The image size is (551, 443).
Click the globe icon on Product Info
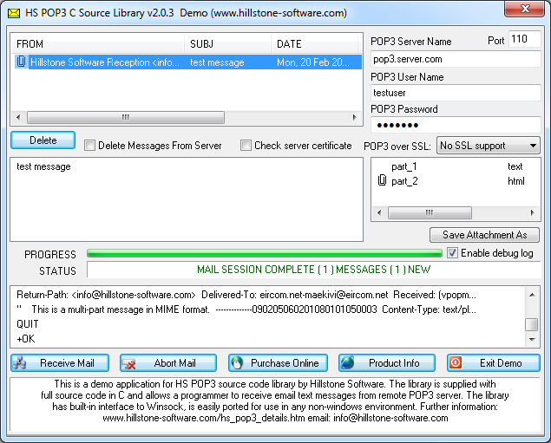coord(348,362)
